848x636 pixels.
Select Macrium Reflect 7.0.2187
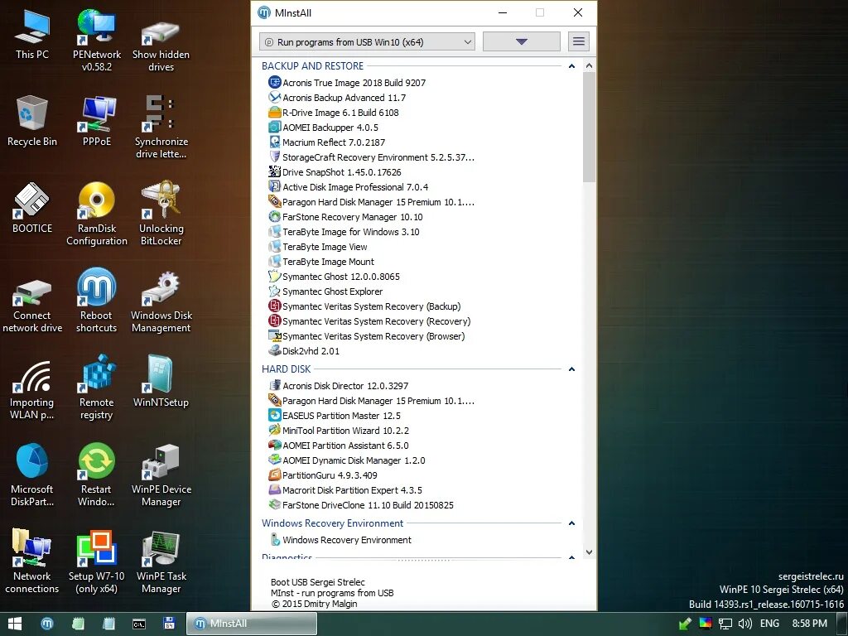point(327,142)
